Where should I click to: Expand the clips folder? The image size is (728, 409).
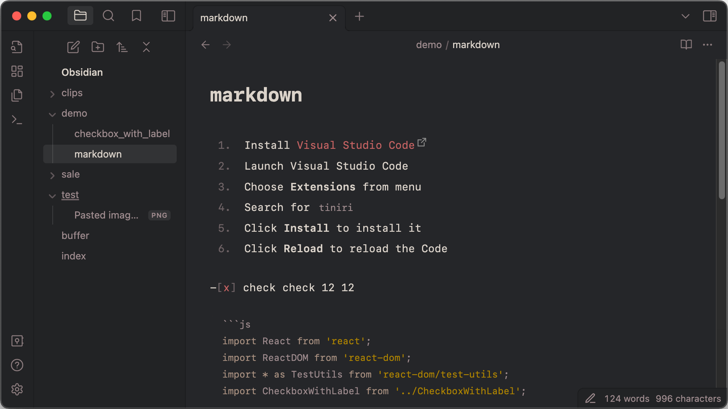click(52, 94)
